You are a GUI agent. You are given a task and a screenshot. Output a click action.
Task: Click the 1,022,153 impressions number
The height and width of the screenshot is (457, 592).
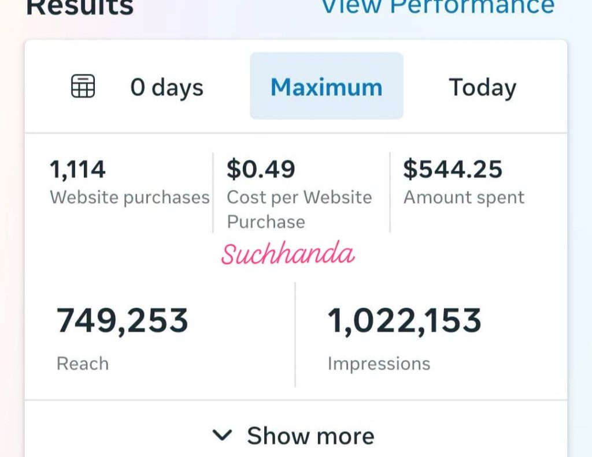[404, 321]
